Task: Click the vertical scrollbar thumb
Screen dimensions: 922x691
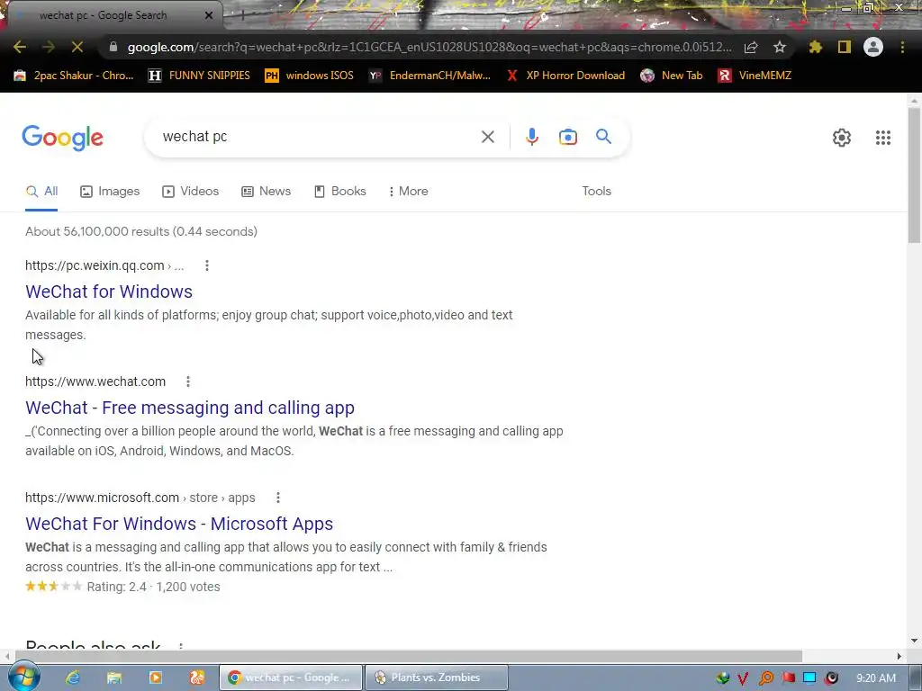Action: (x=914, y=175)
